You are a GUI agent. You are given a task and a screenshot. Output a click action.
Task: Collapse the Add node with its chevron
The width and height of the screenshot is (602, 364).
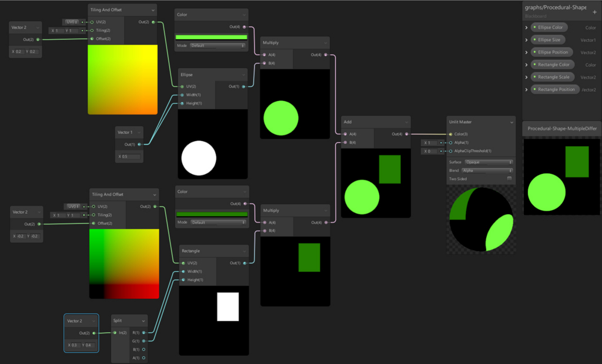(406, 122)
